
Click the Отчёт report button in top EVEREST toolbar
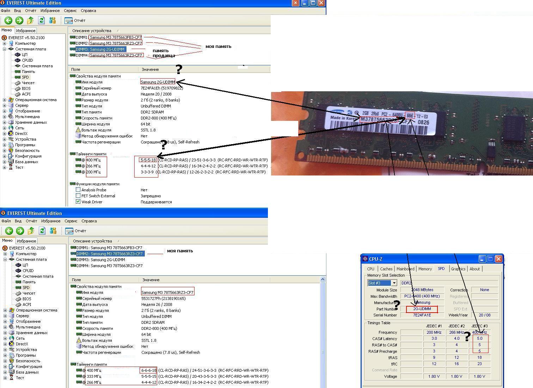75,20
